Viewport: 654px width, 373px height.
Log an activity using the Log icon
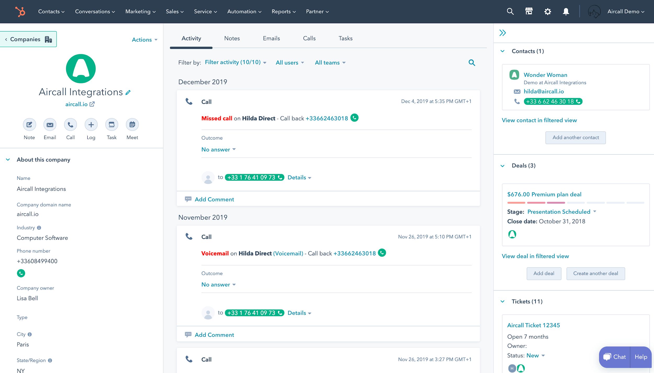(91, 125)
